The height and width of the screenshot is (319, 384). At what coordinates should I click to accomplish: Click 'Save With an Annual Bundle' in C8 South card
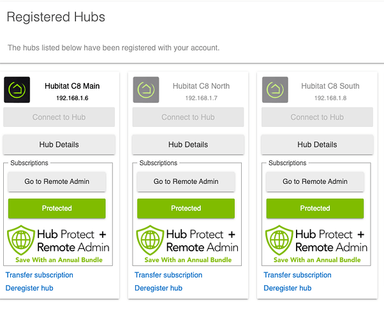point(317,260)
